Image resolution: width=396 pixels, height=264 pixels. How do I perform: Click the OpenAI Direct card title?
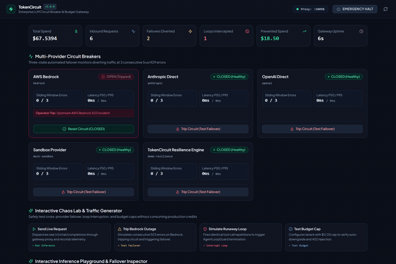click(x=275, y=77)
